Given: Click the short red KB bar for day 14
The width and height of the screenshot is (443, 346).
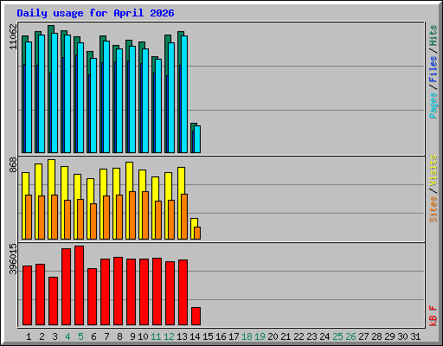Looking at the screenshot, I should pos(196,316).
